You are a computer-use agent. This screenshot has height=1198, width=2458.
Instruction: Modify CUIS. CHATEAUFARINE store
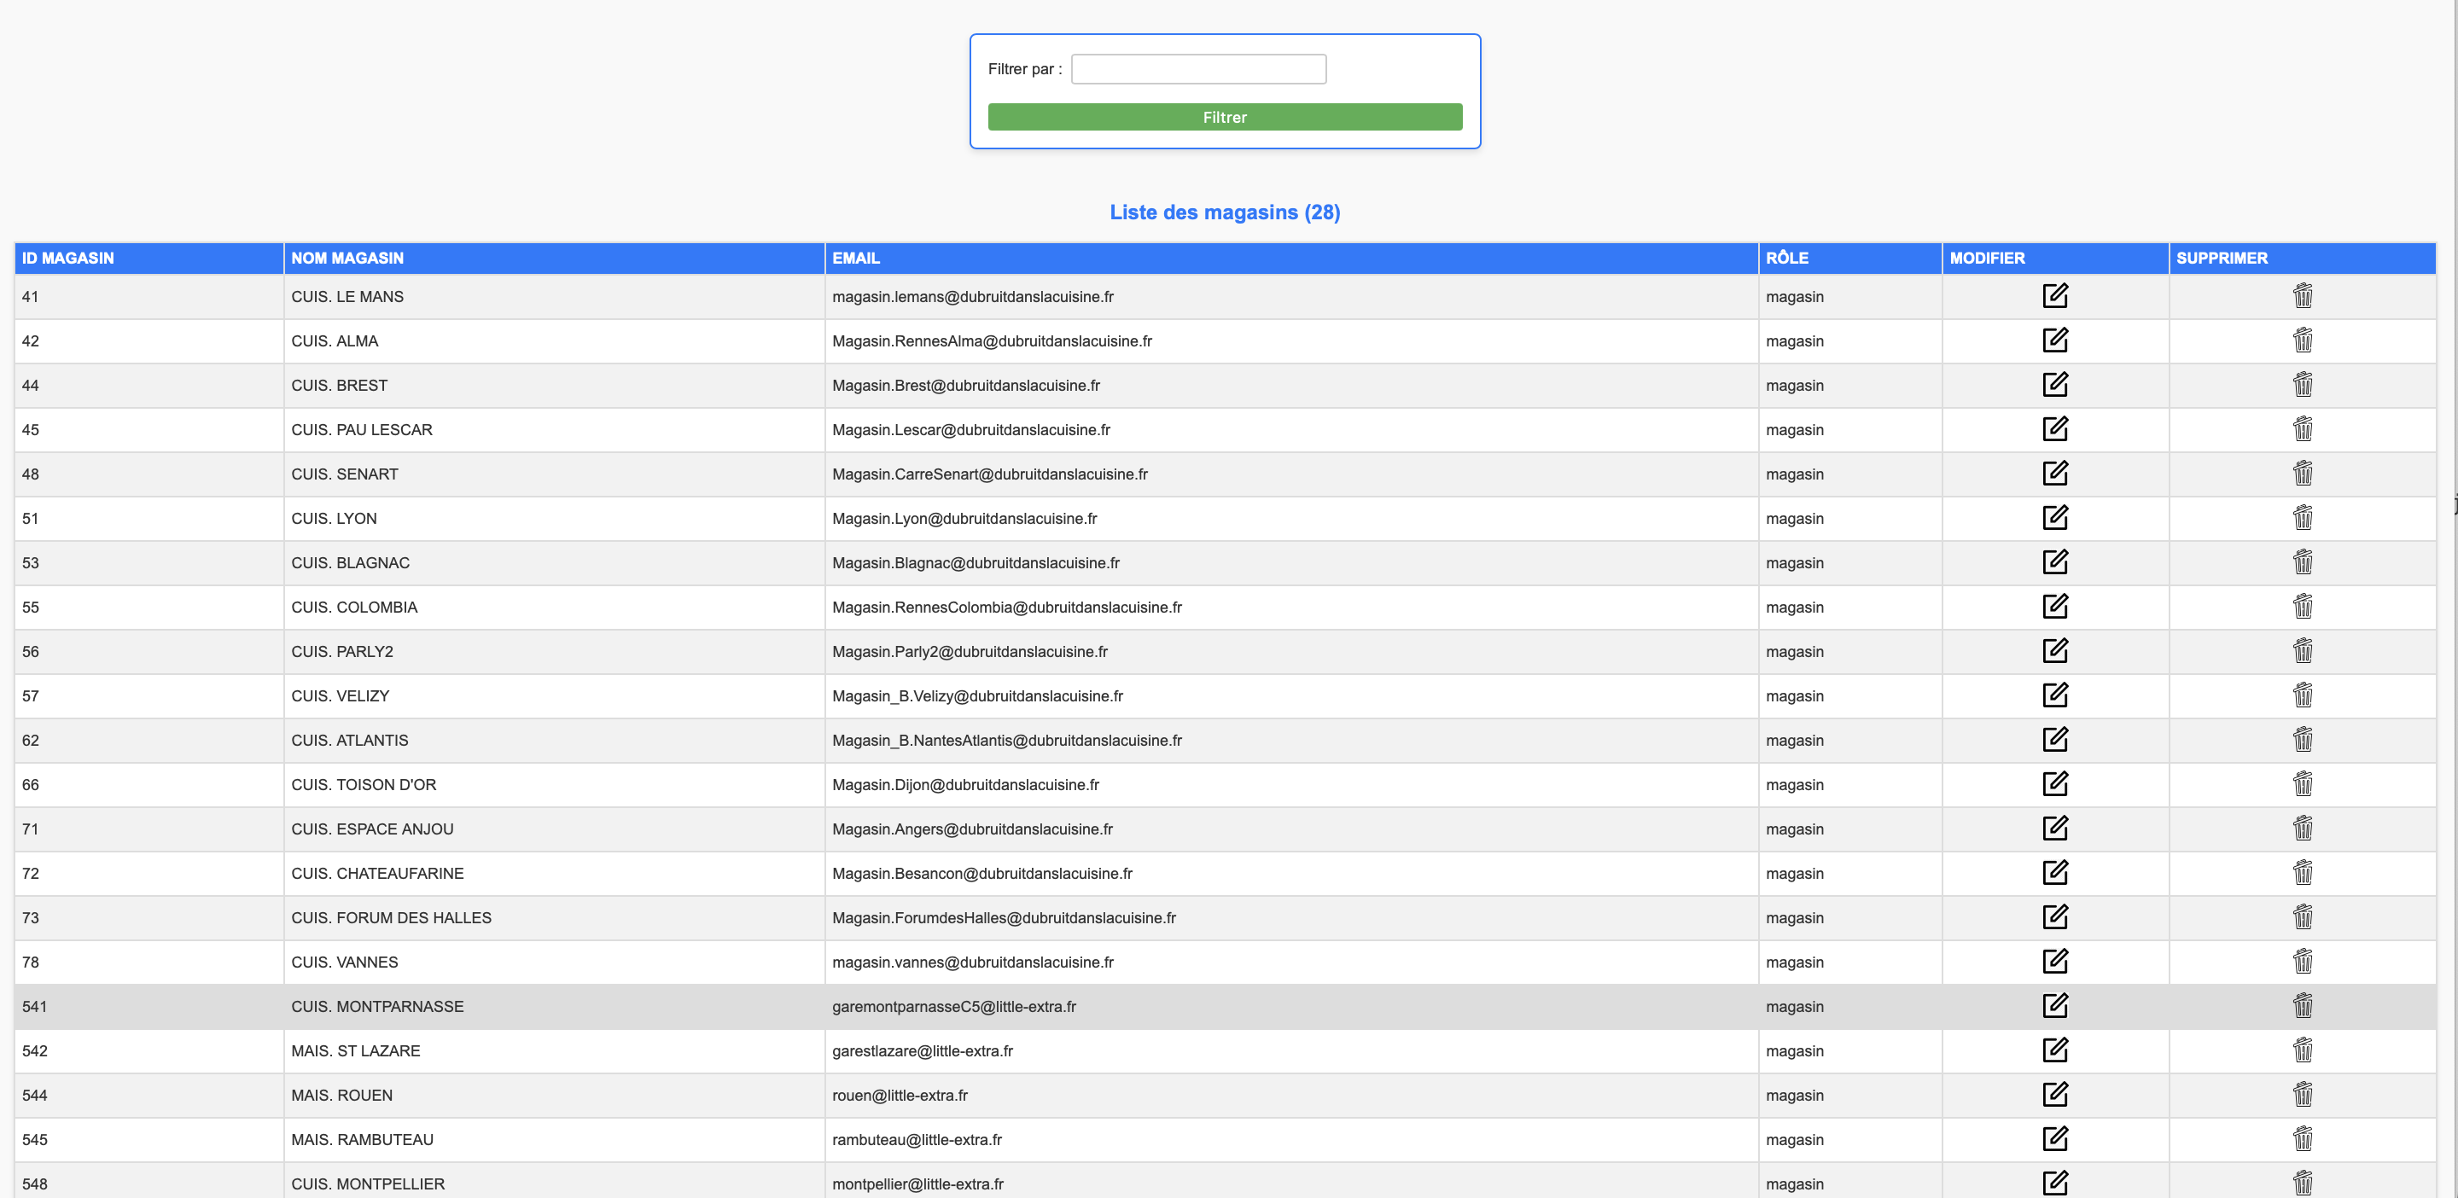click(x=2055, y=873)
